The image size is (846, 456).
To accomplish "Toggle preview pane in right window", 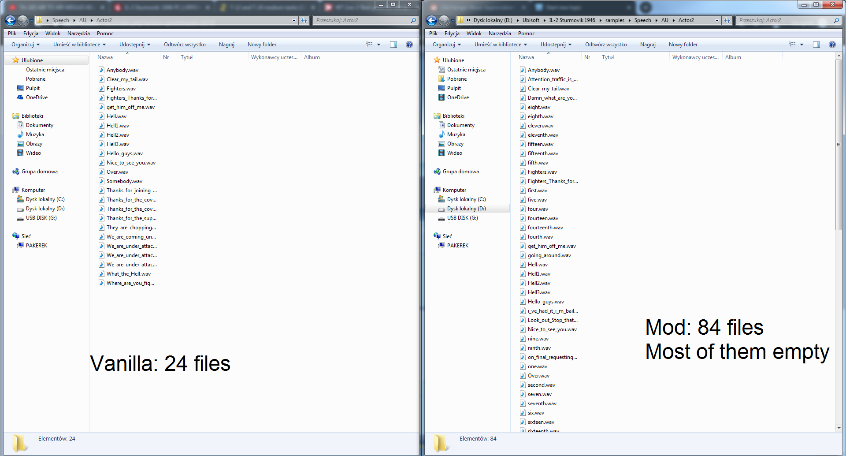I will (816, 45).
